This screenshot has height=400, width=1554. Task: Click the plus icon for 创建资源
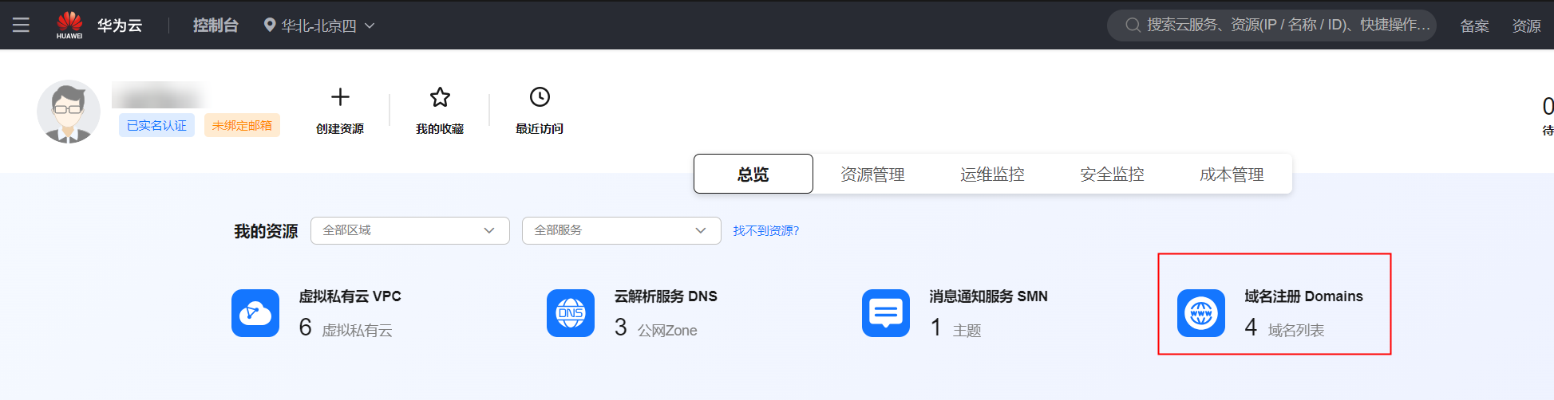point(340,97)
